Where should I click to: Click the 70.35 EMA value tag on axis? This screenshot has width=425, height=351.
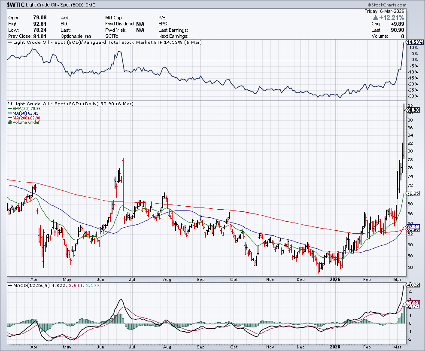tap(412, 193)
